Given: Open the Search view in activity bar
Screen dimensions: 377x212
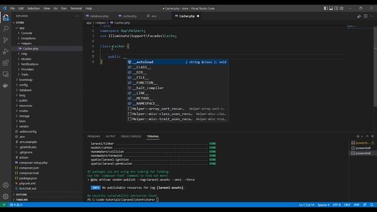Looking at the screenshot, I should 5,29.
